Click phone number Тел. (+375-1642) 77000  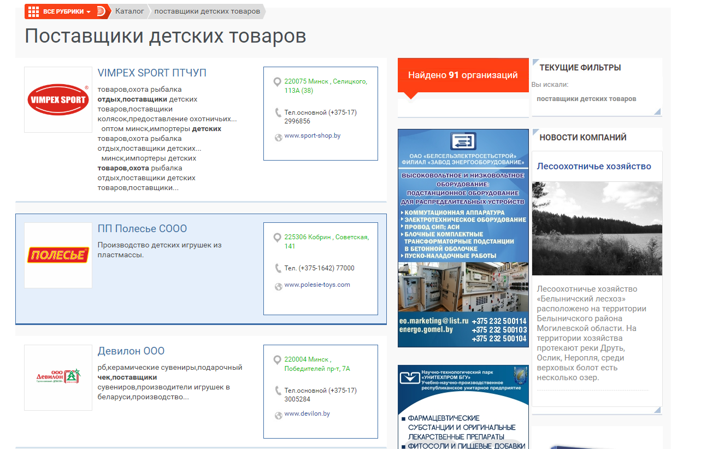[x=320, y=268]
